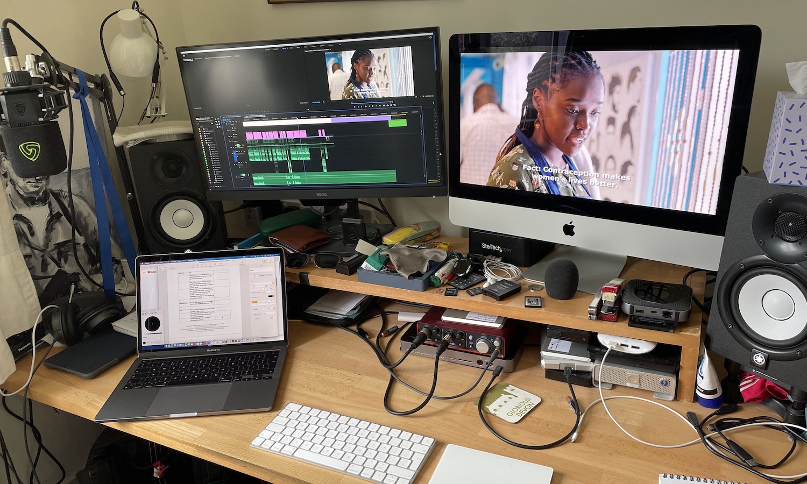Screen dimensions: 807x484
Task: Click the brightness slider below the colour wheel
Action: (x=153, y=333)
